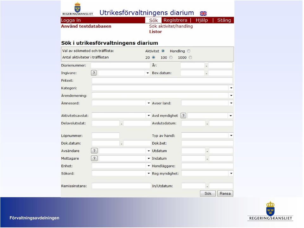Open the Sök tab in the menu bar
The height and width of the screenshot is (228, 304).
pyautogui.click(x=153, y=20)
